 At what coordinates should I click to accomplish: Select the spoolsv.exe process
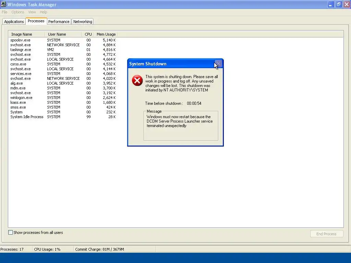coord(63,40)
